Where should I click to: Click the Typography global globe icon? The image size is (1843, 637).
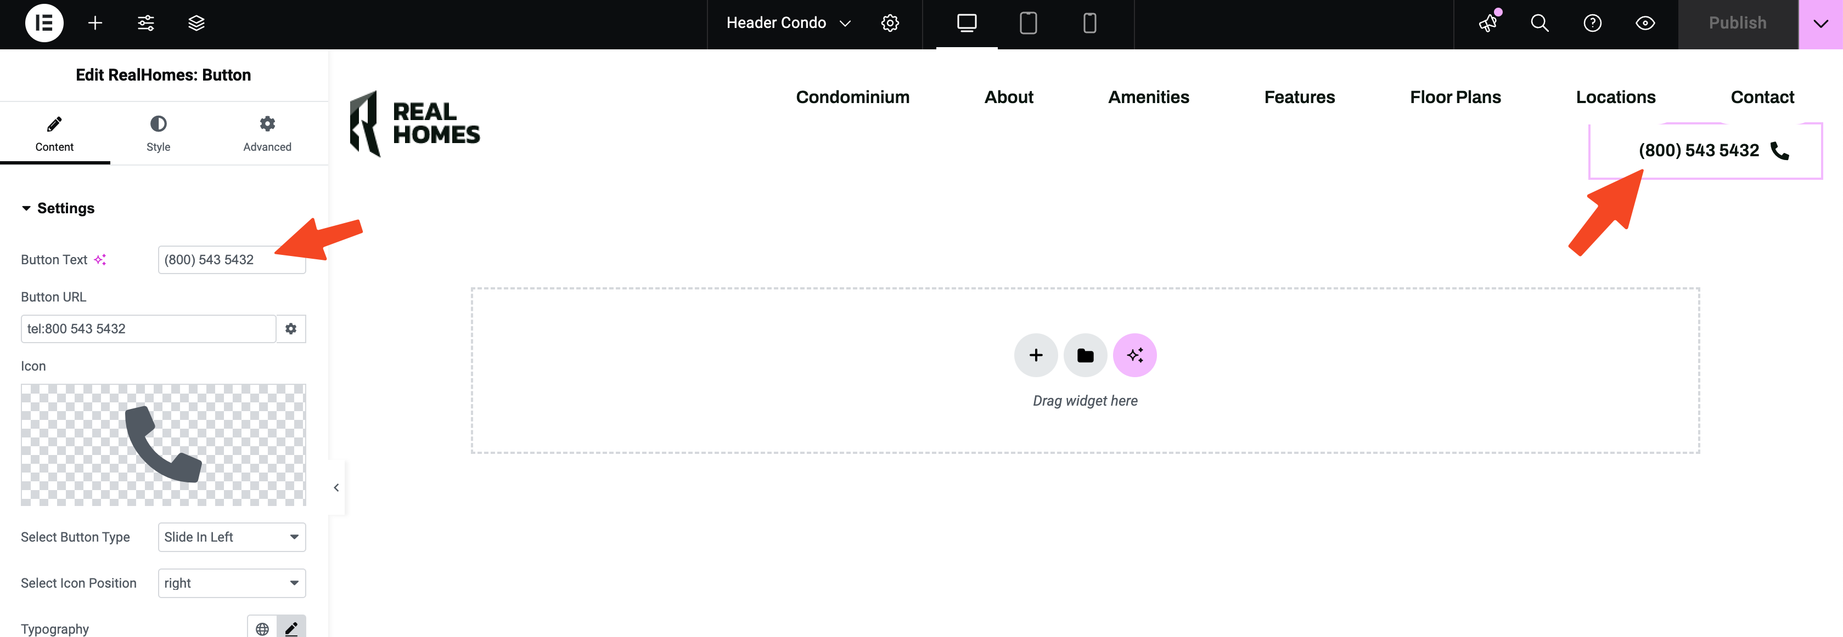click(262, 628)
